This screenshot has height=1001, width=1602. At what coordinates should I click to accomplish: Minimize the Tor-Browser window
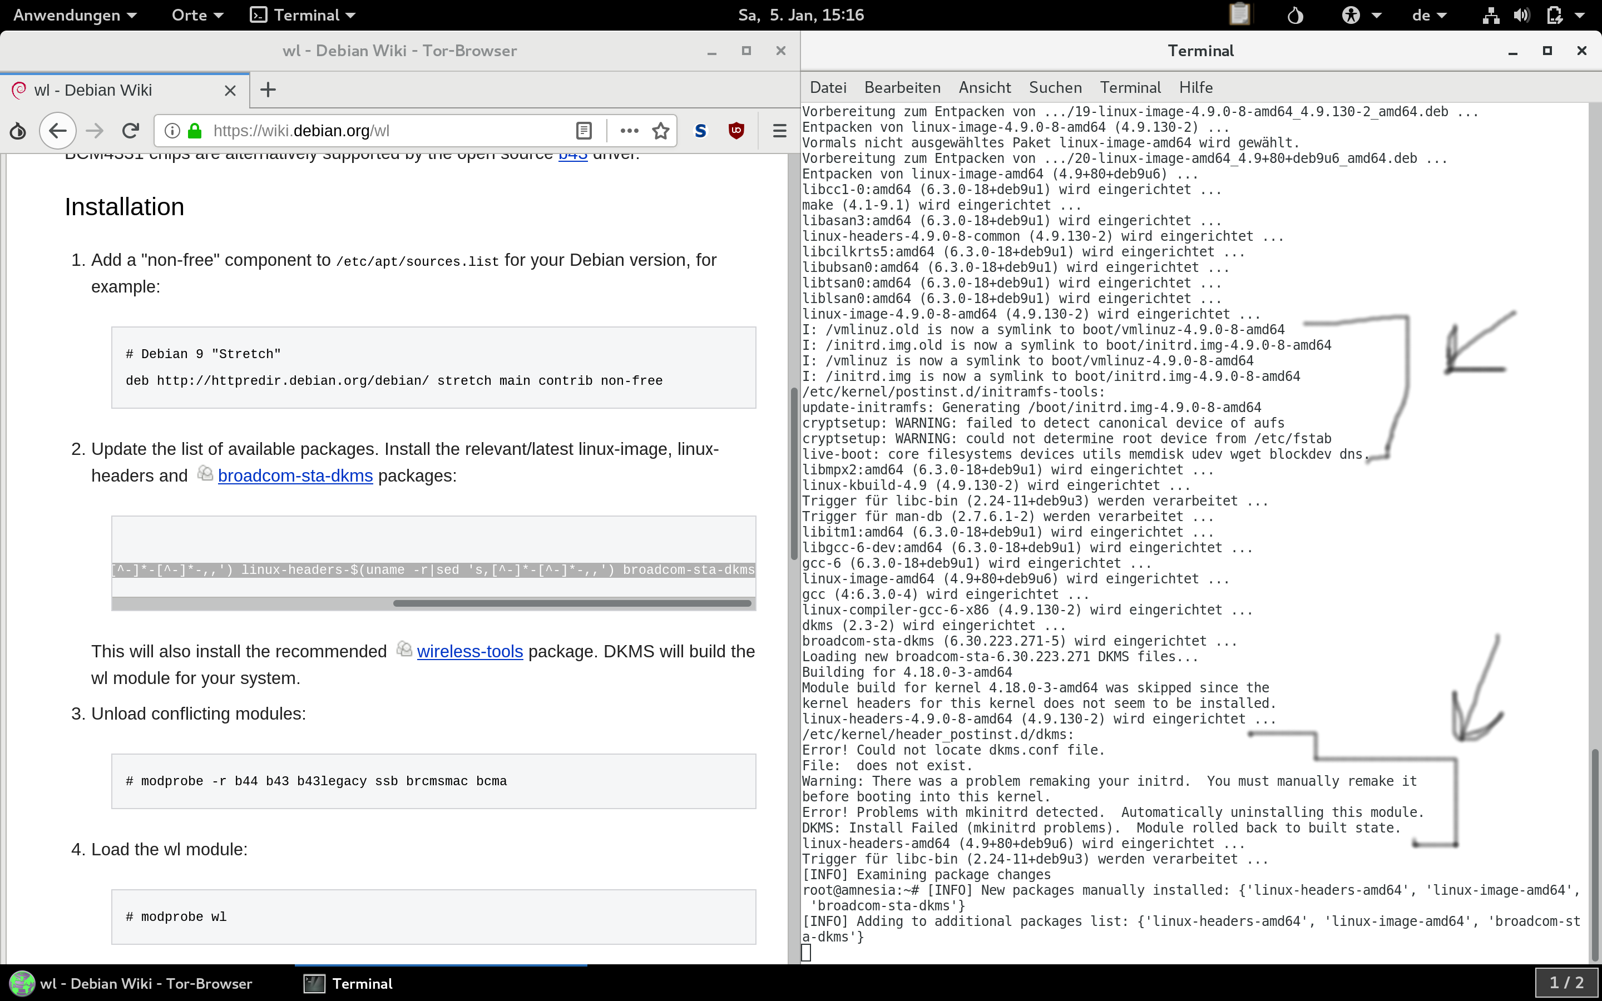711,51
